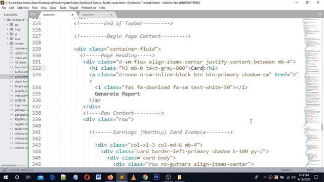Image resolution: width=324 pixels, height=182 pixels.
Task: Go to the next tab with right arrow
Action: pyautogui.click(x=34, y=15)
